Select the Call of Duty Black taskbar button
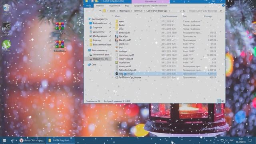 tap(60, 140)
